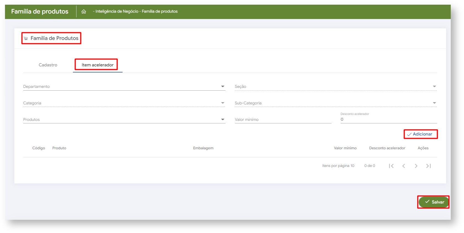Viewport: 464px width, 233px height.
Task: Click the Ações column header
Action: pos(423,148)
